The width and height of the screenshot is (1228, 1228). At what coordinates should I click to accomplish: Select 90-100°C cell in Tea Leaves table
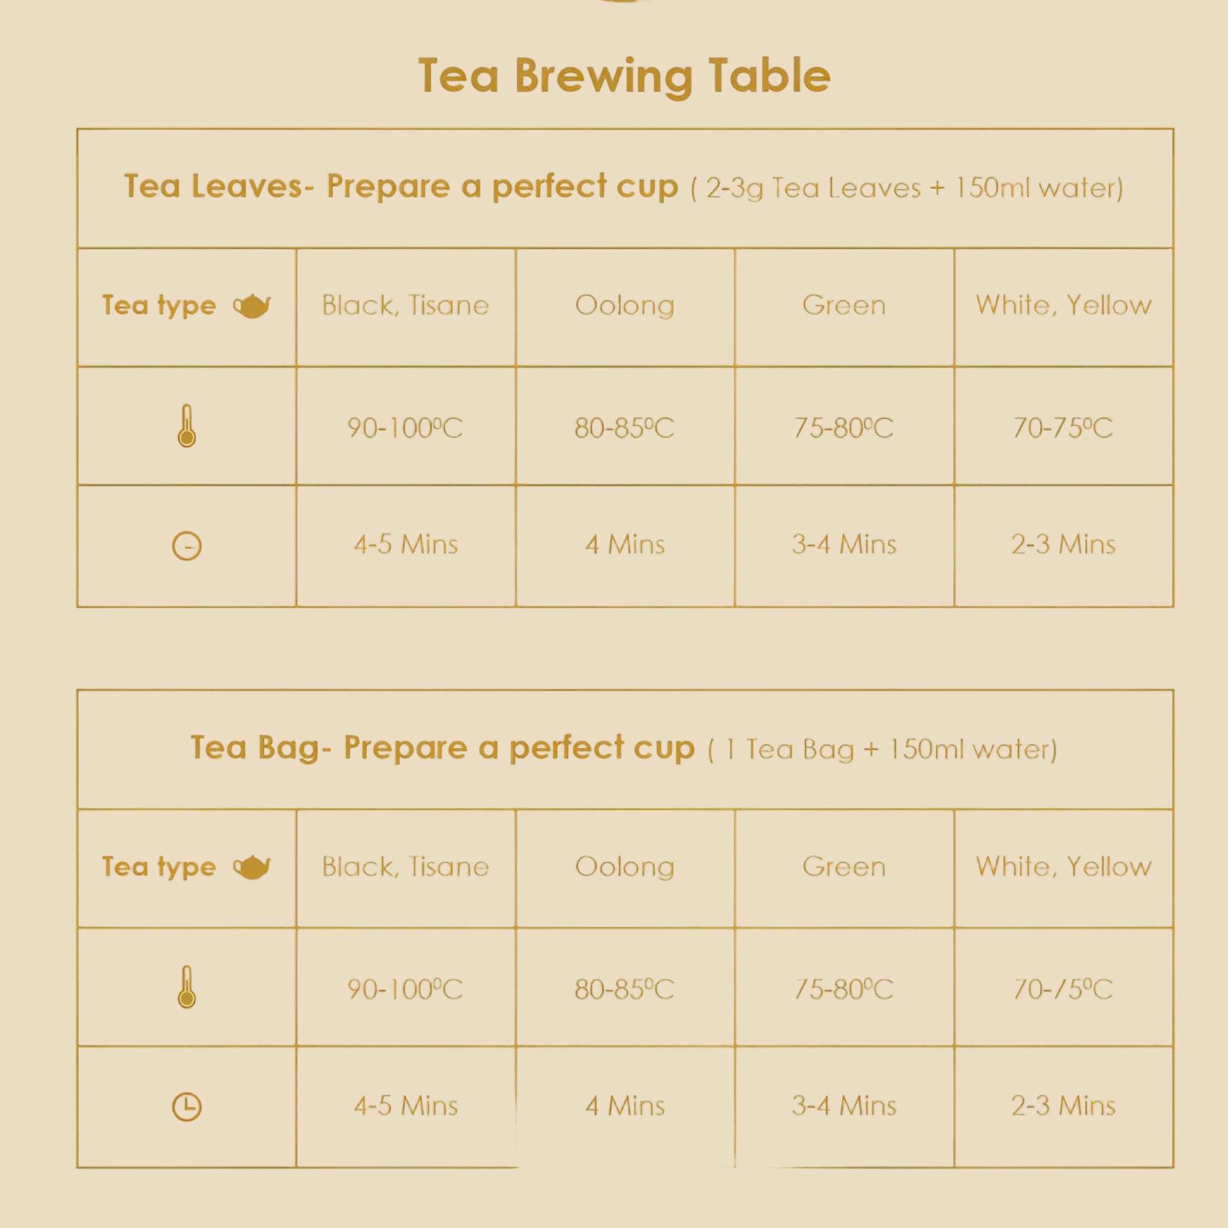406,427
